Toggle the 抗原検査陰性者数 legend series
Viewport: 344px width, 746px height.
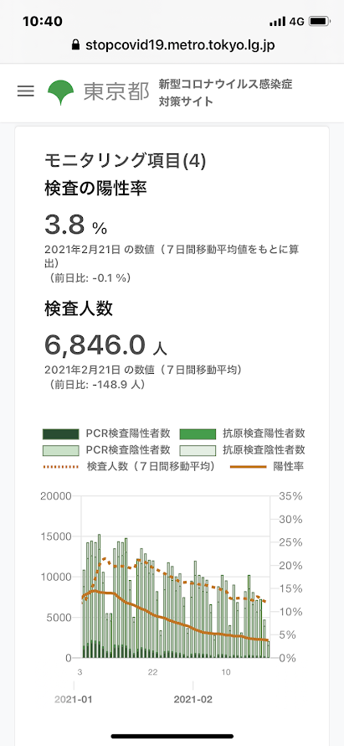pyautogui.click(x=243, y=449)
